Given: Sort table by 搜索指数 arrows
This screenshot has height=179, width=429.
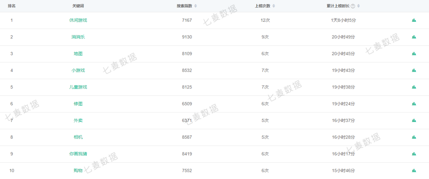Looking at the screenshot, I should [195, 6].
